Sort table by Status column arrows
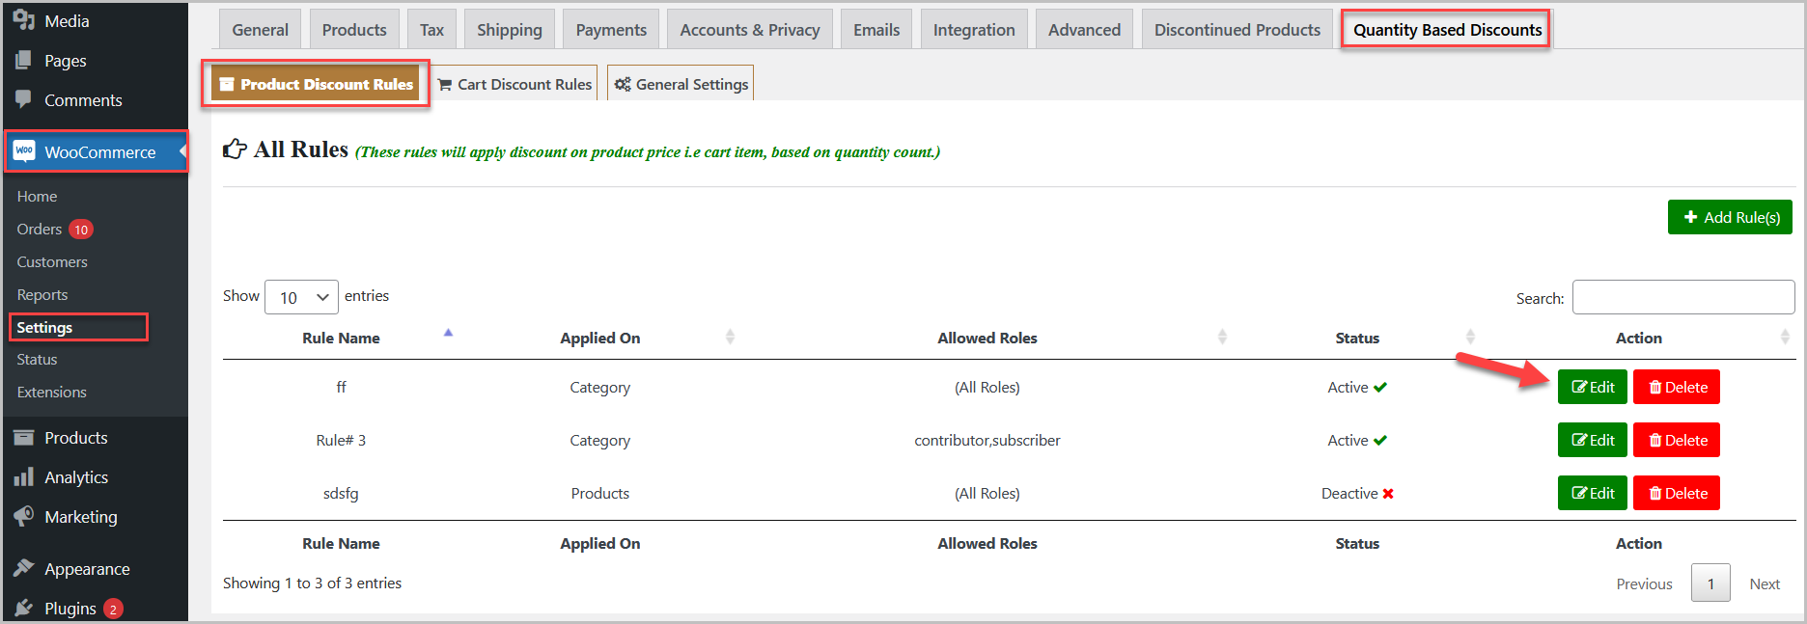Image resolution: width=1807 pixels, height=624 pixels. 1470,337
